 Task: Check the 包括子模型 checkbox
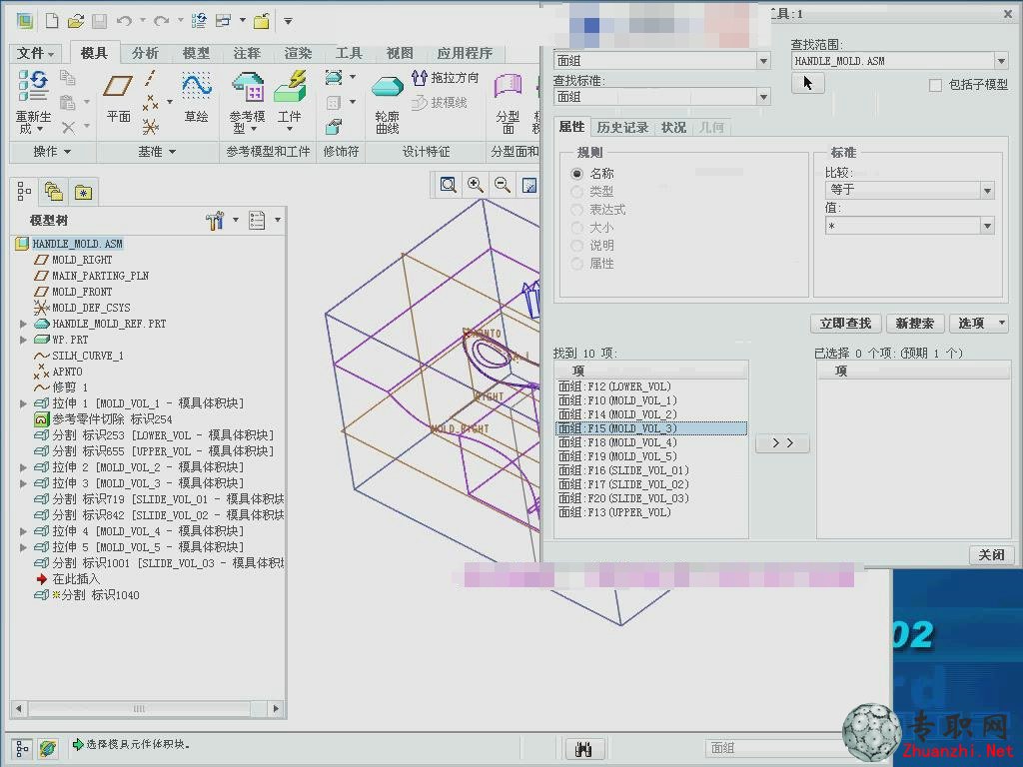pyautogui.click(x=935, y=85)
